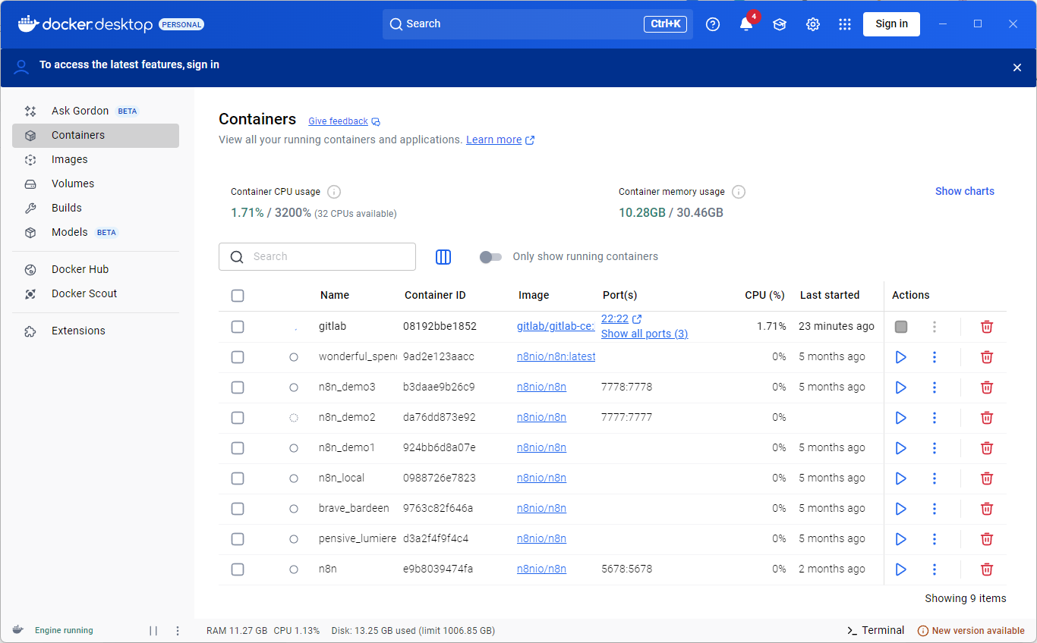1037x643 pixels.
Task: Open more actions for e9b8039474fa container
Action: [935, 569]
